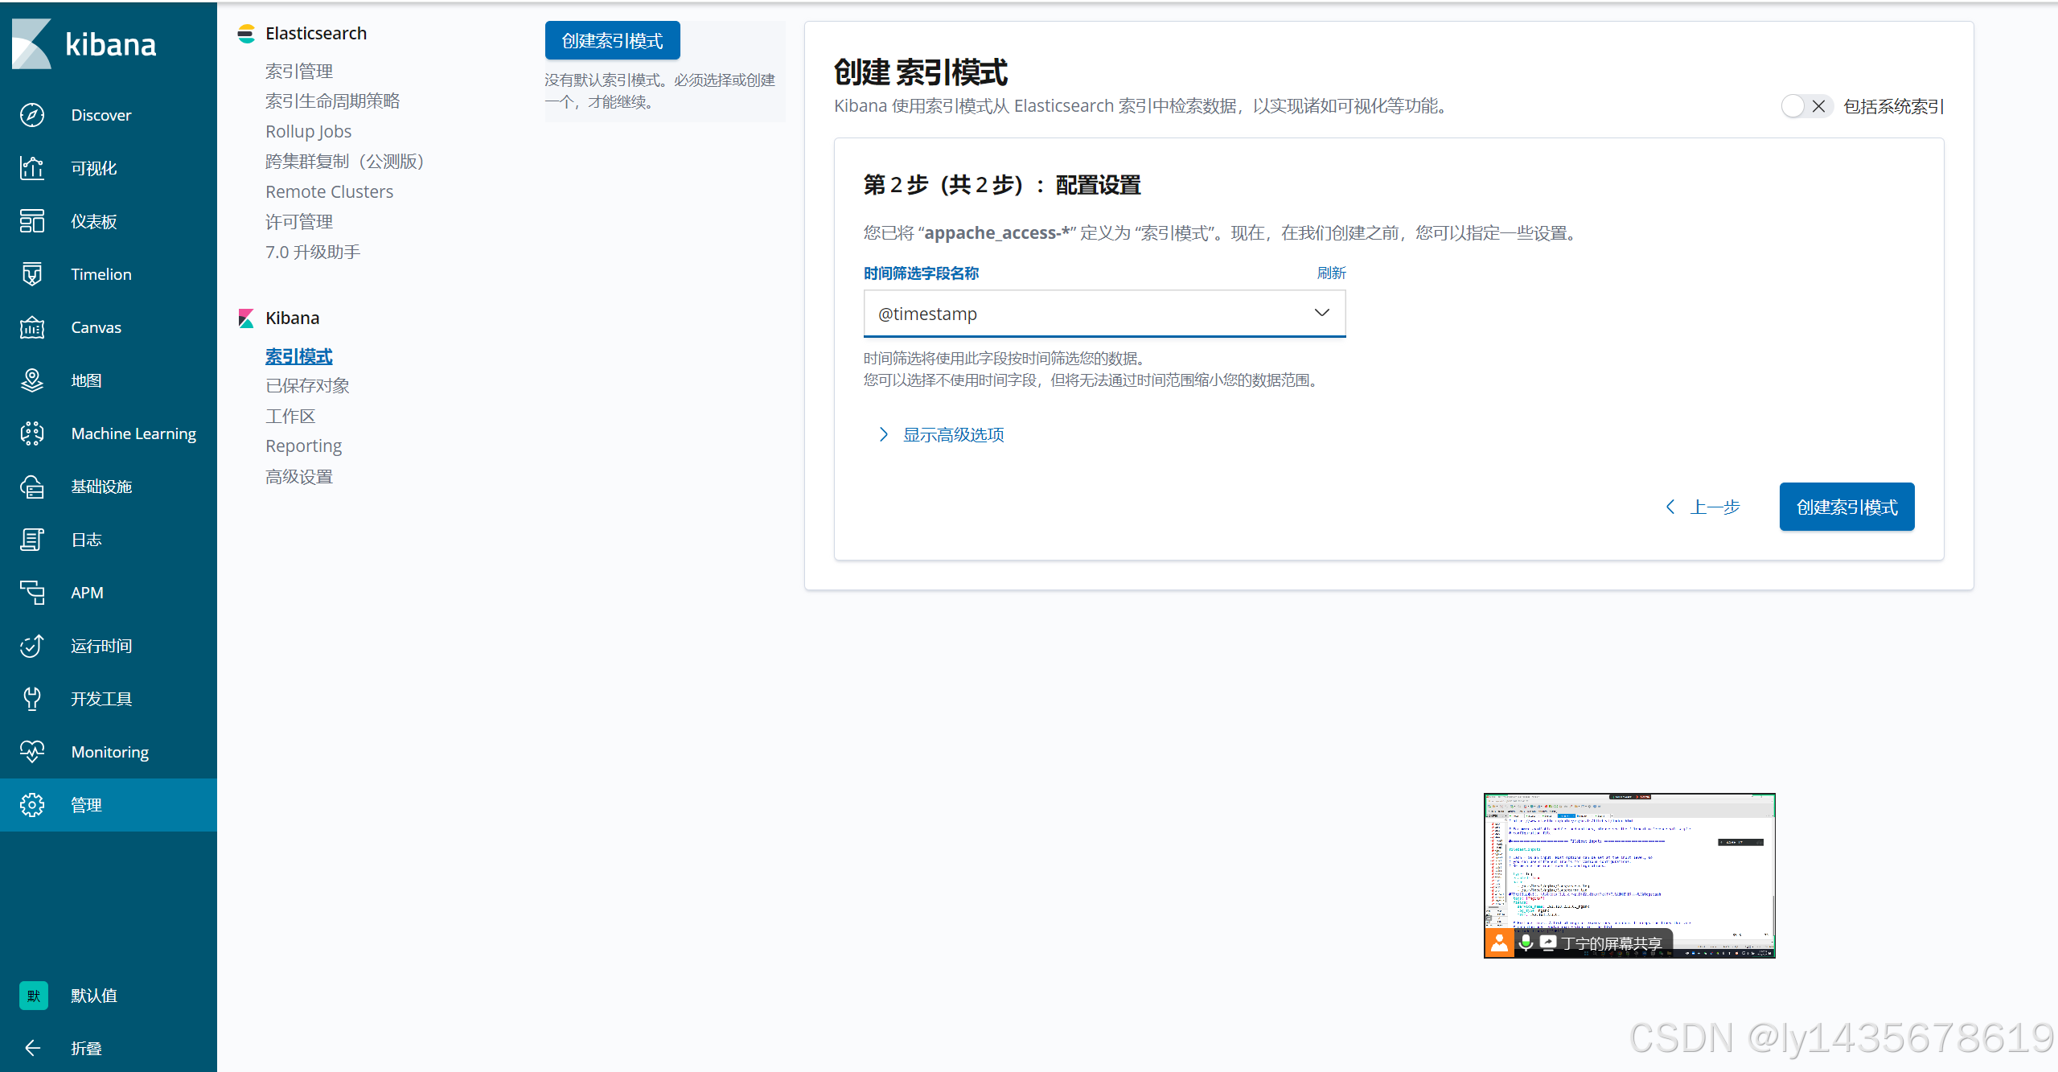Viewport: 2058px width, 1072px height.
Task: Expand 显示高级选项 advanced options
Action: coord(952,435)
